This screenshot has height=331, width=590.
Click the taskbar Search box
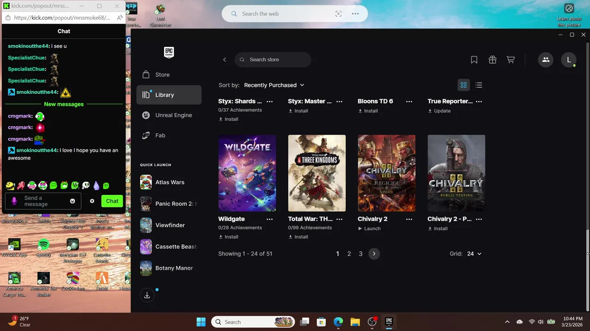253,322
